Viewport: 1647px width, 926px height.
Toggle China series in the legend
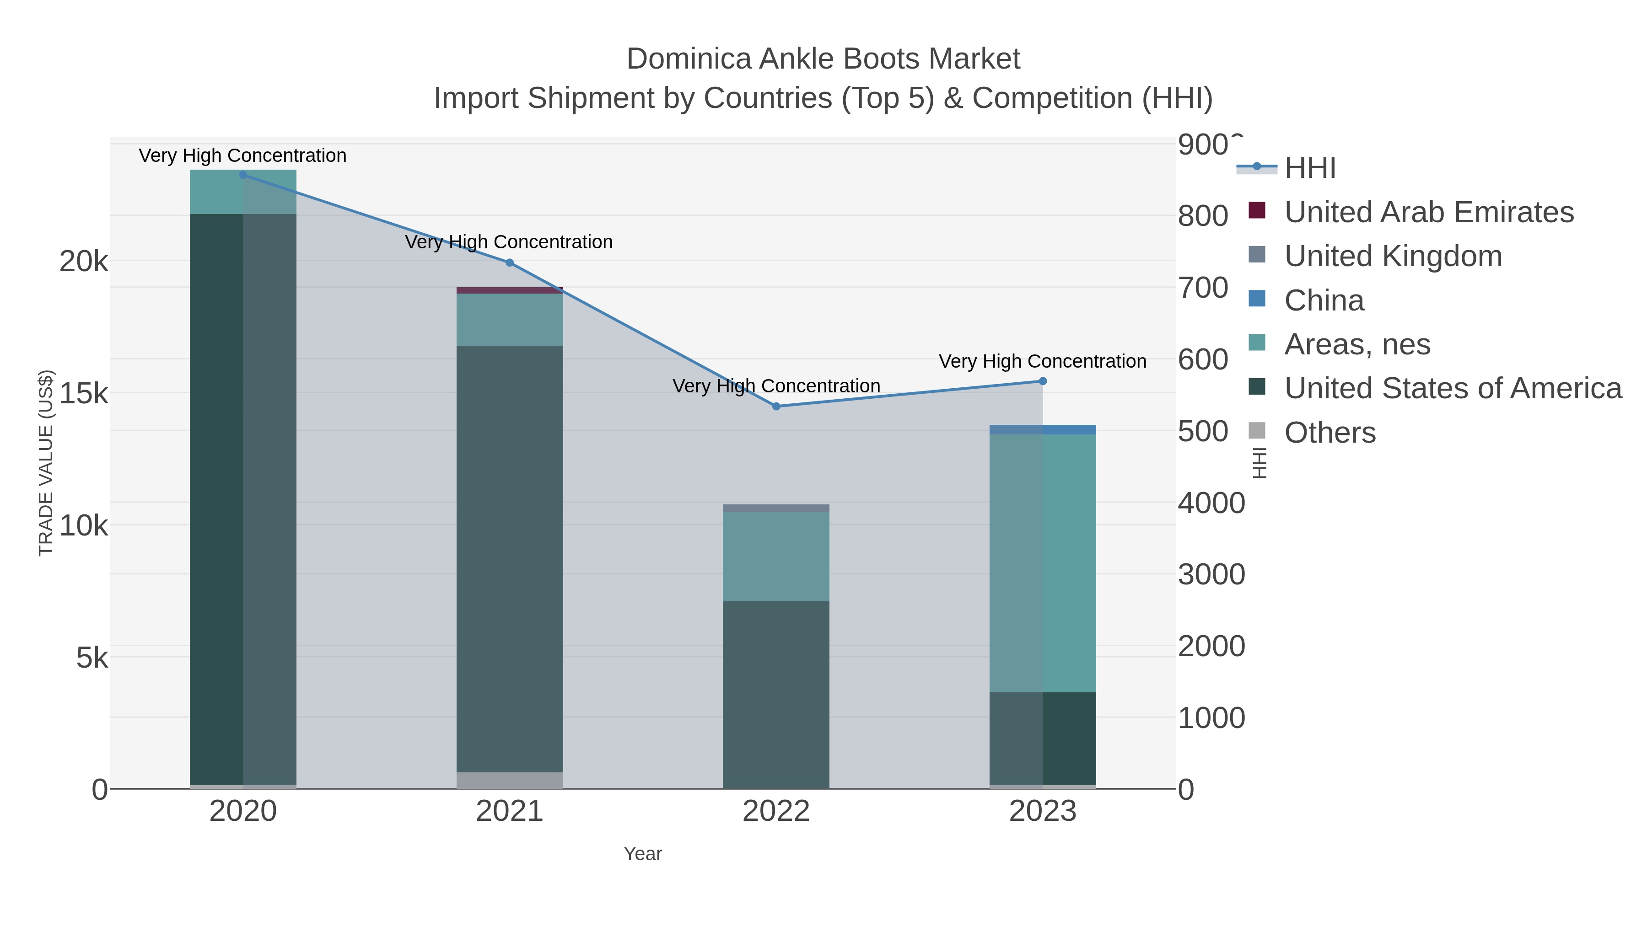1306,300
